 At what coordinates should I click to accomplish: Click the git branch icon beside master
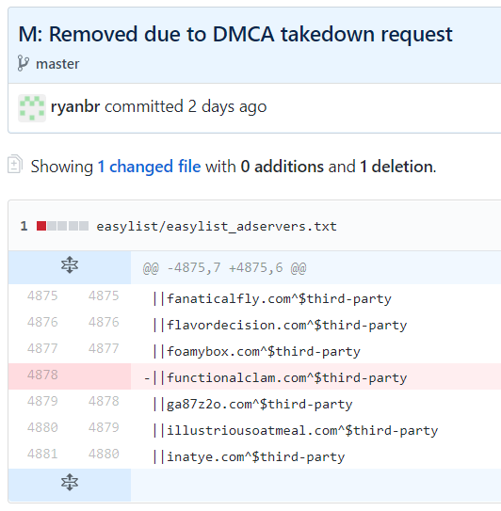click(x=23, y=63)
